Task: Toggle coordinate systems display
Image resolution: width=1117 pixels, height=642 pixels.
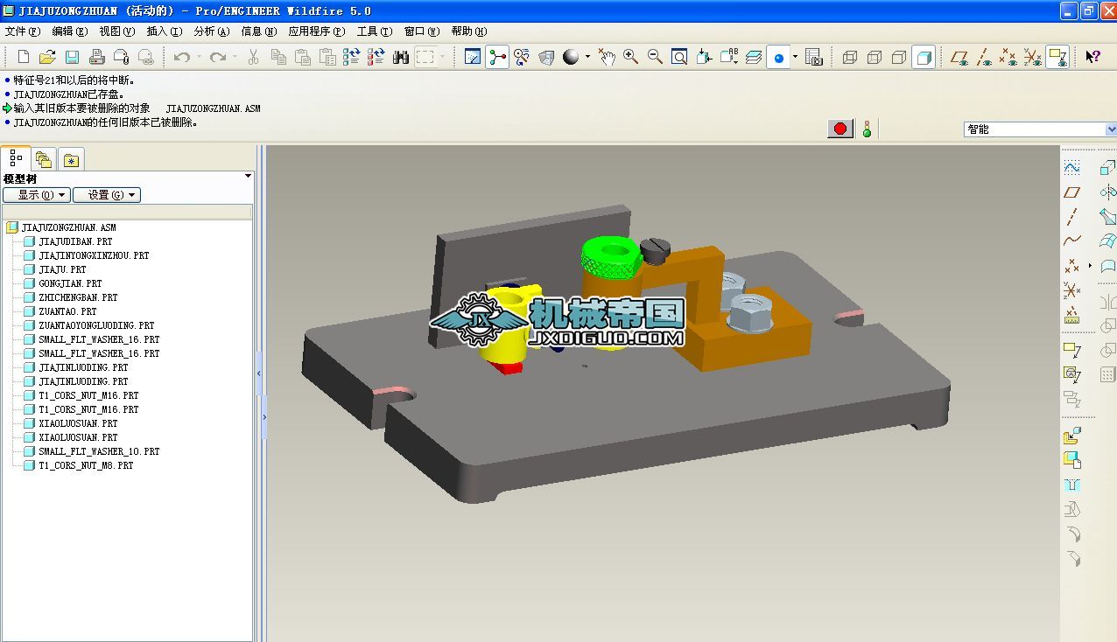Action: click(1033, 57)
